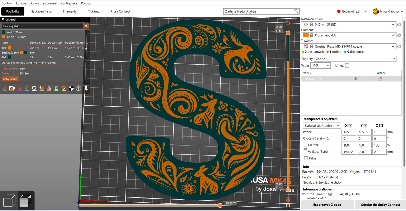Open the Prusament PLA filament dropdown
The image size is (406, 211).
(348, 35)
